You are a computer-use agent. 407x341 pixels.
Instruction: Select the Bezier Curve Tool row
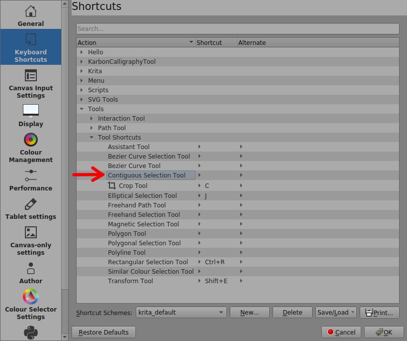click(x=238, y=166)
